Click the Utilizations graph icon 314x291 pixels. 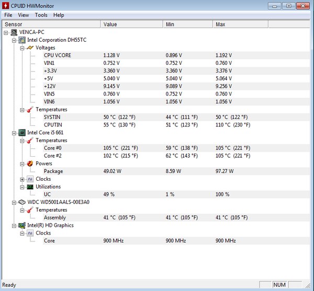coord(30,187)
